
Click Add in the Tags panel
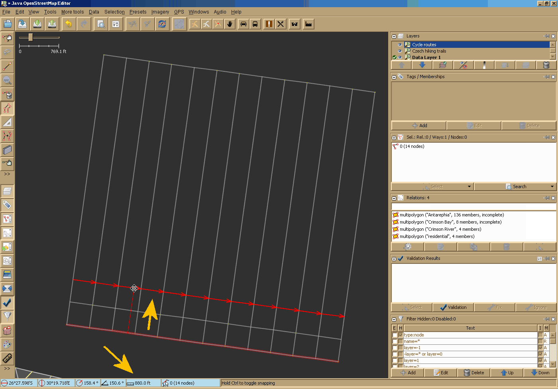coord(419,126)
